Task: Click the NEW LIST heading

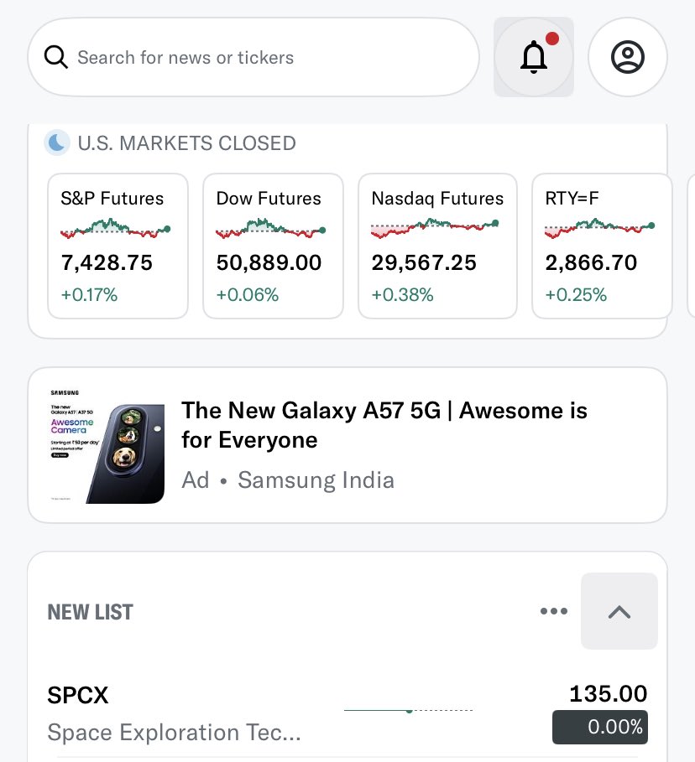Action: tap(90, 612)
